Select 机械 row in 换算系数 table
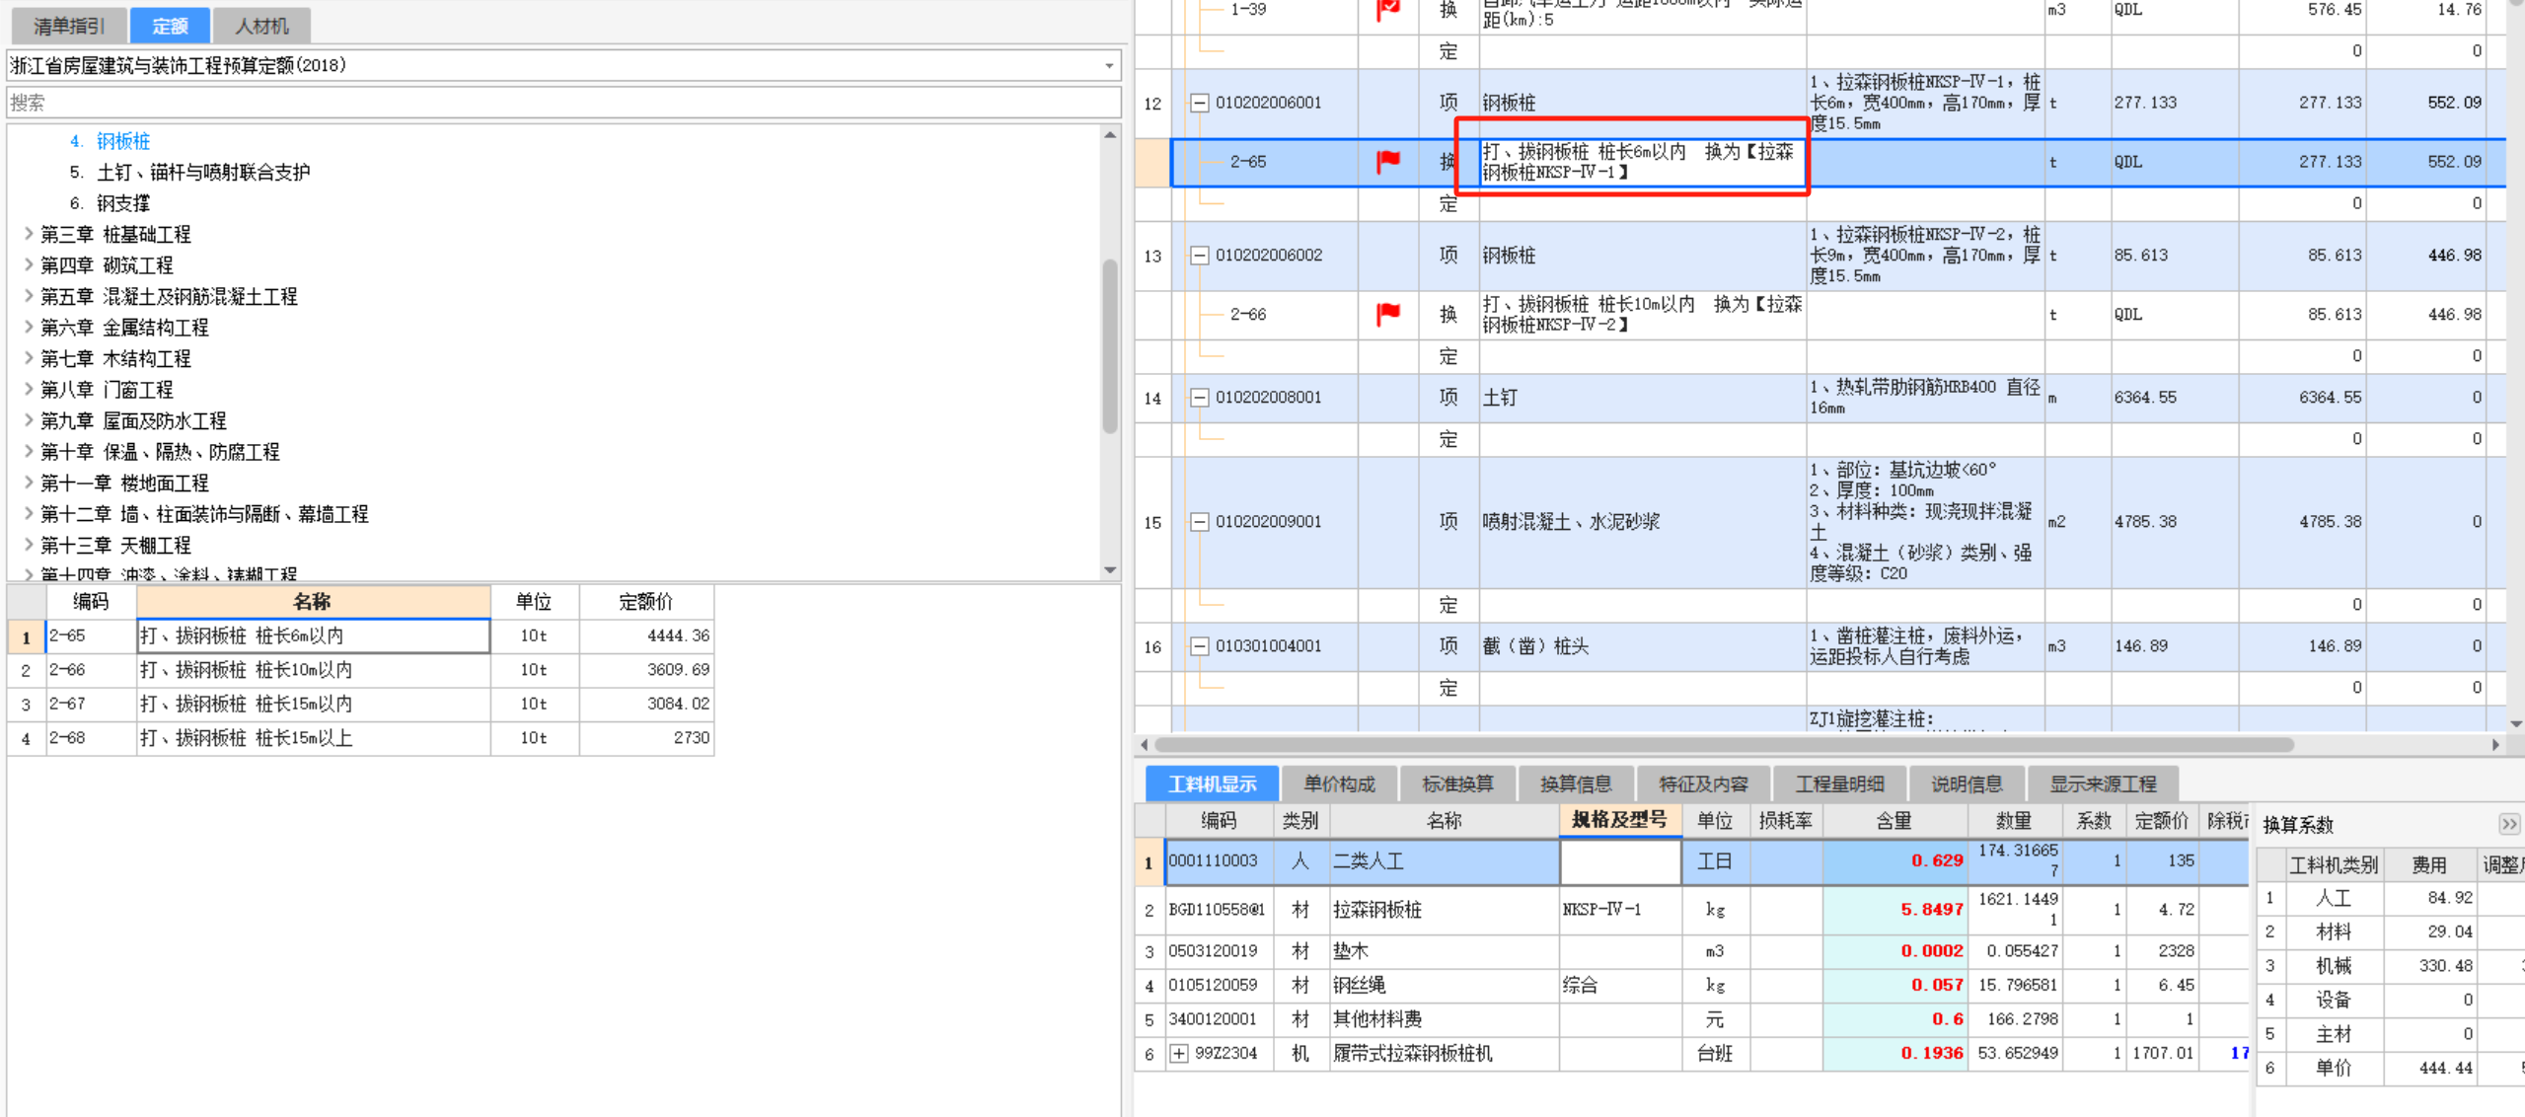The height and width of the screenshot is (1117, 2525). (x=2390, y=966)
